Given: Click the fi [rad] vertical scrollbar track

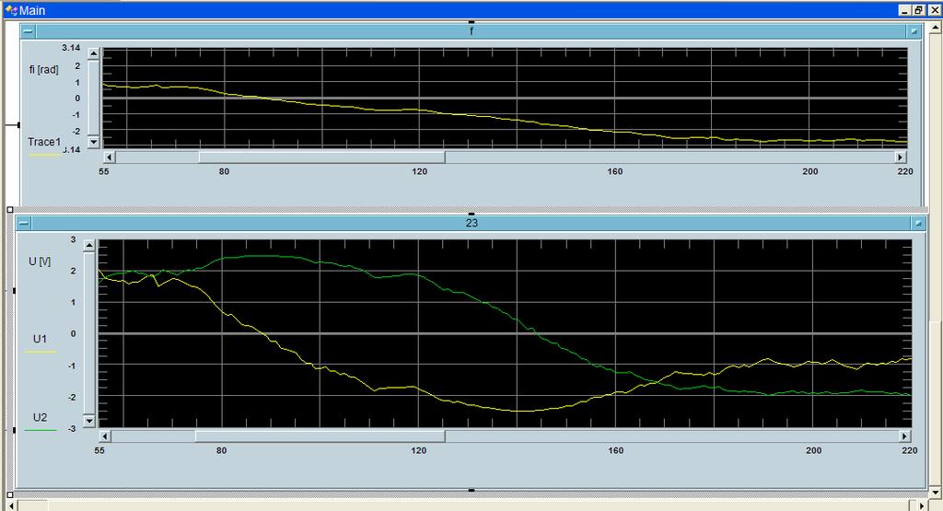Looking at the screenshot, I should 93,98.
